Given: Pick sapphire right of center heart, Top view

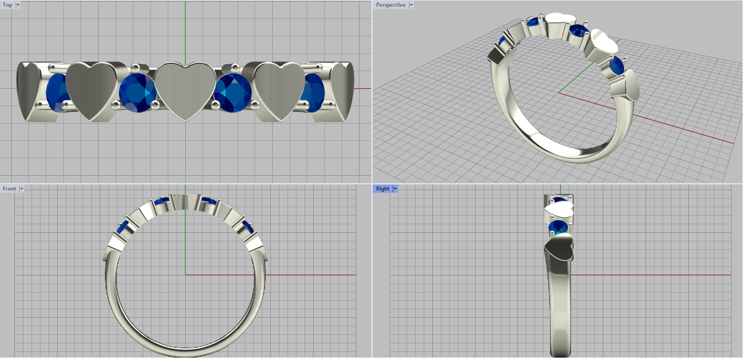Looking at the screenshot, I should (x=233, y=93).
